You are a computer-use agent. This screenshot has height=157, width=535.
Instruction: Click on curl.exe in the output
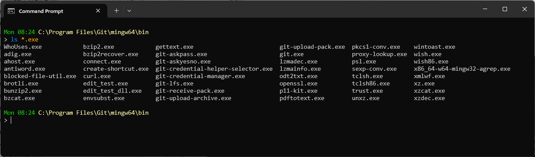[x=97, y=76]
